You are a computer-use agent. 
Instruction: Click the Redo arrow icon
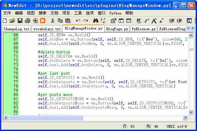(x=86, y=21)
